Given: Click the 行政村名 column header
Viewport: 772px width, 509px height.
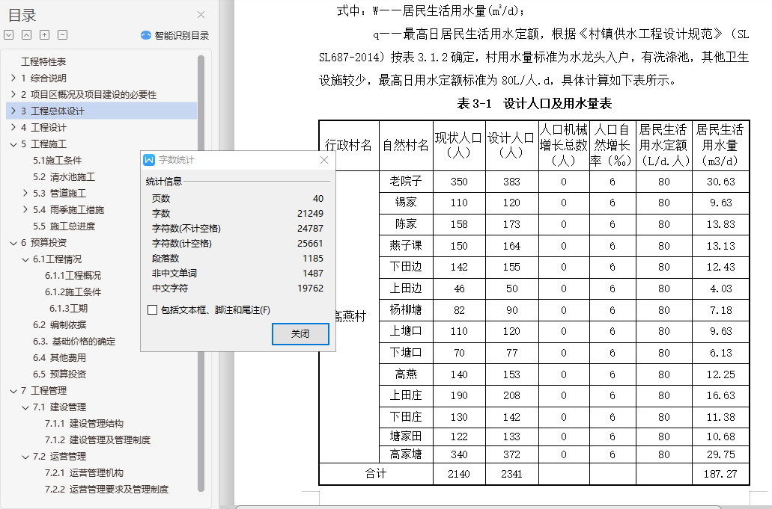Looking at the screenshot, I should coord(349,146).
